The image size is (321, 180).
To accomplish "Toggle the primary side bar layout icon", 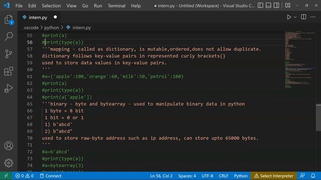I will tap(260, 5).
